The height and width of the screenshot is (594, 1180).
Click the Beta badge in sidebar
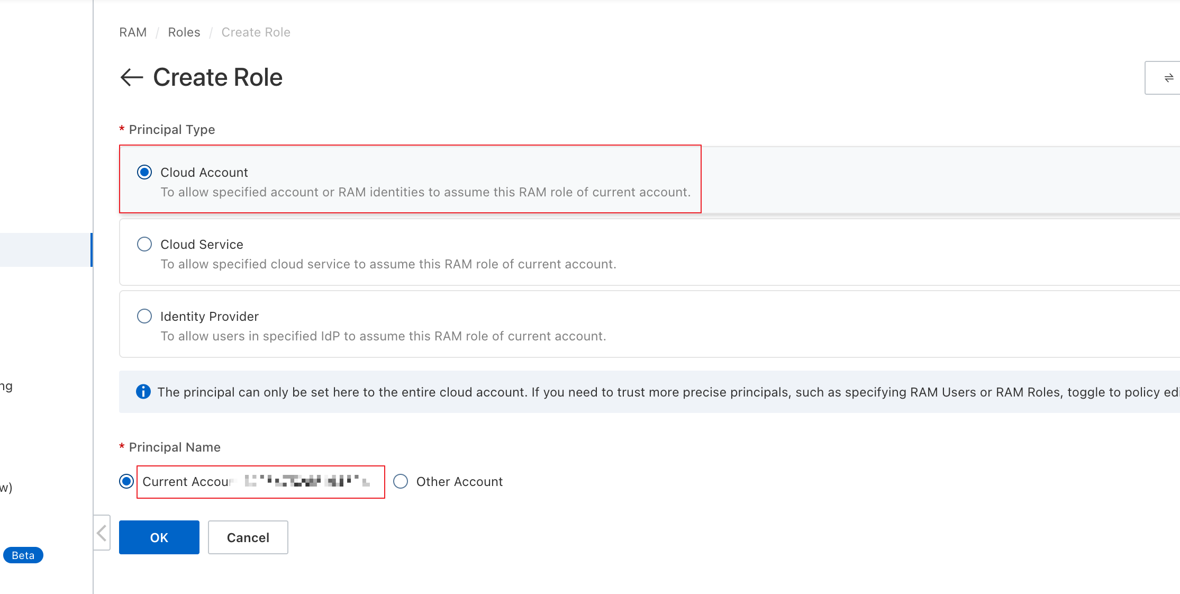pyautogui.click(x=23, y=555)
